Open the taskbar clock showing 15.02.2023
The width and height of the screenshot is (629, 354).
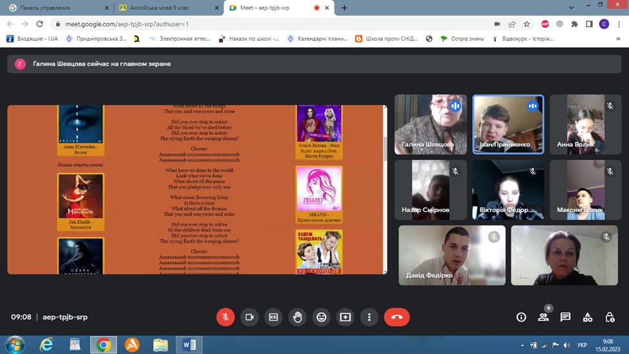click(x=608, y=345)
